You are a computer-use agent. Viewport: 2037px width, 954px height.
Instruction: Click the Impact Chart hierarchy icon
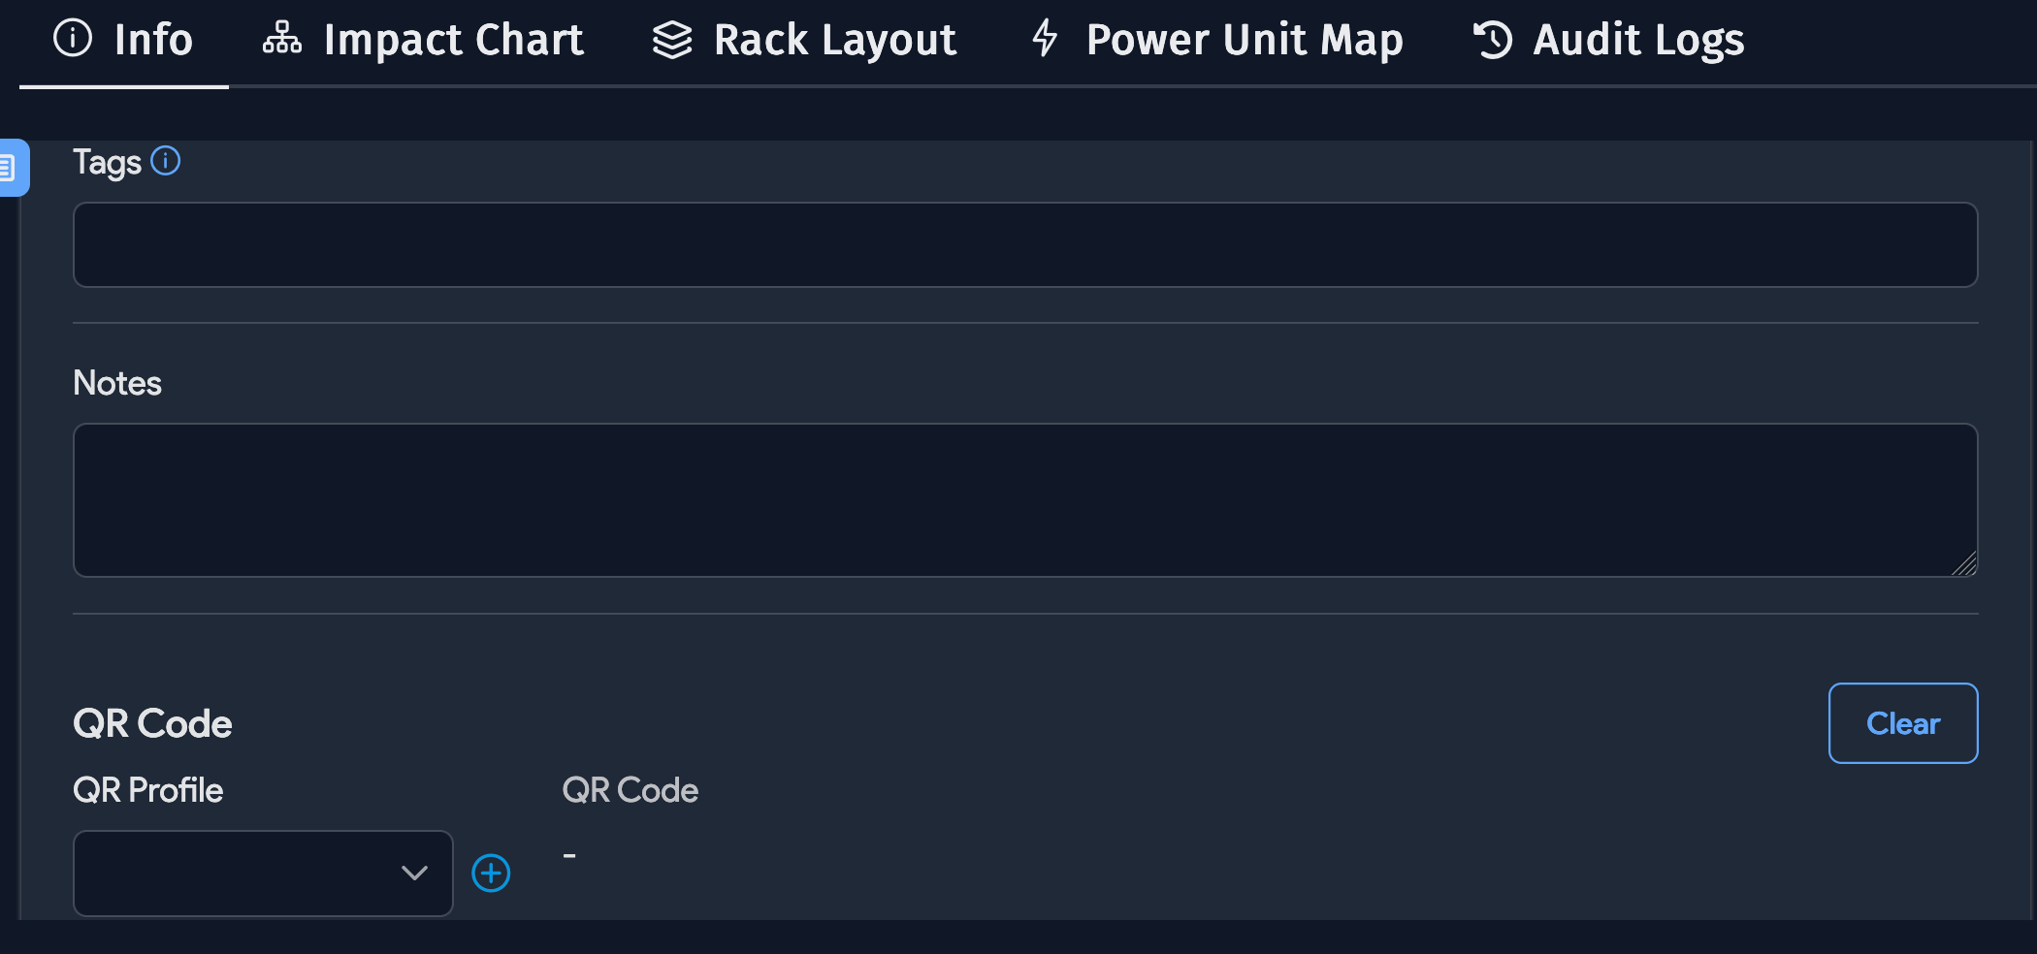click(x=280, y=40)
